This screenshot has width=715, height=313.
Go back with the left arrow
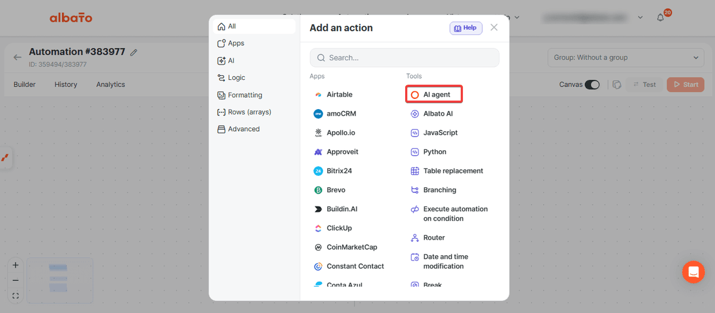pos(17,57)
